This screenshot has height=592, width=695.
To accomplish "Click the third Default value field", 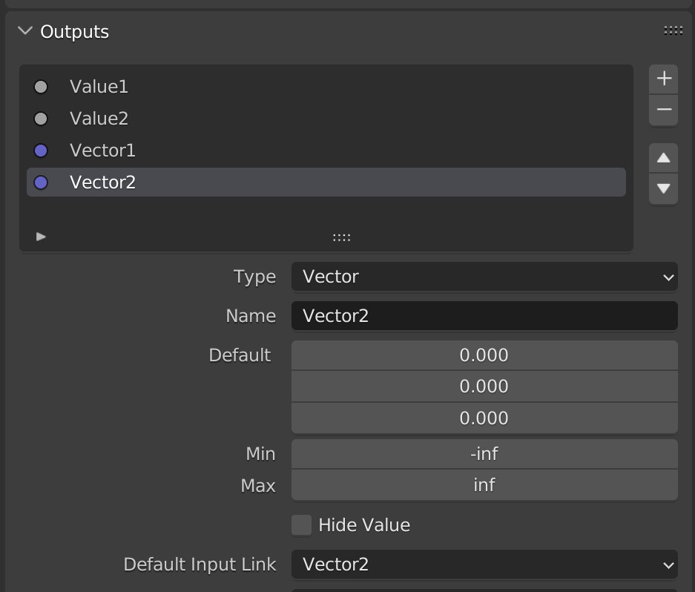I will (484, 418).
